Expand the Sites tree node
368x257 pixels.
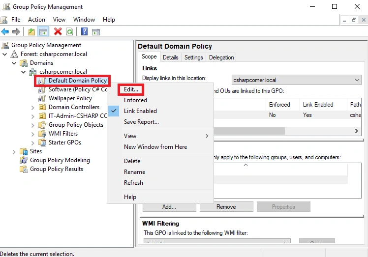[14, 152]
